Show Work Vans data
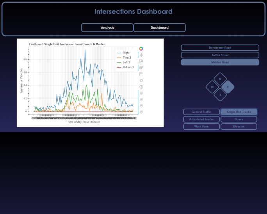The width and height of the screenshot is (267, 214). click(201, 127)
